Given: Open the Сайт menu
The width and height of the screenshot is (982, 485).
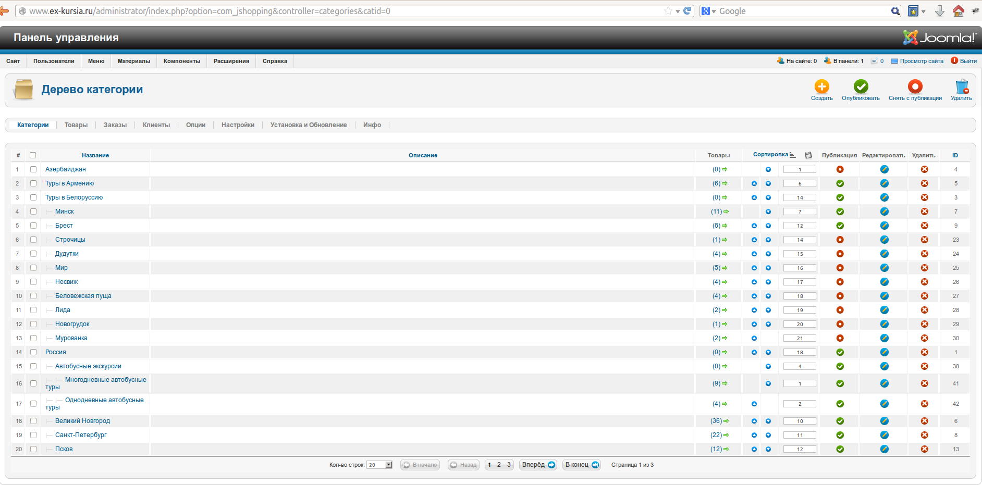Looking at the screenshot, I should pyautogui.click(x=13, y=61).
